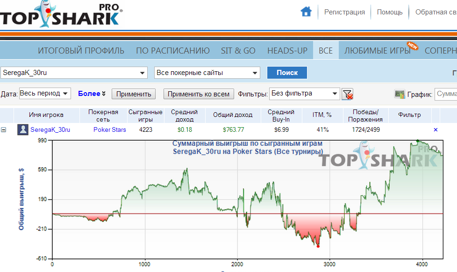Viewport: 457px width, 272px height.
Task: Sort by Средний доход column header
Action: pos(184,116)
